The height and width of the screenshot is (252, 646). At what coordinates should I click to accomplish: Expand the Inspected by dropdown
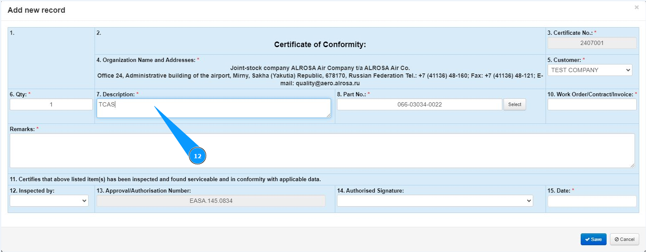click(49, 201)
